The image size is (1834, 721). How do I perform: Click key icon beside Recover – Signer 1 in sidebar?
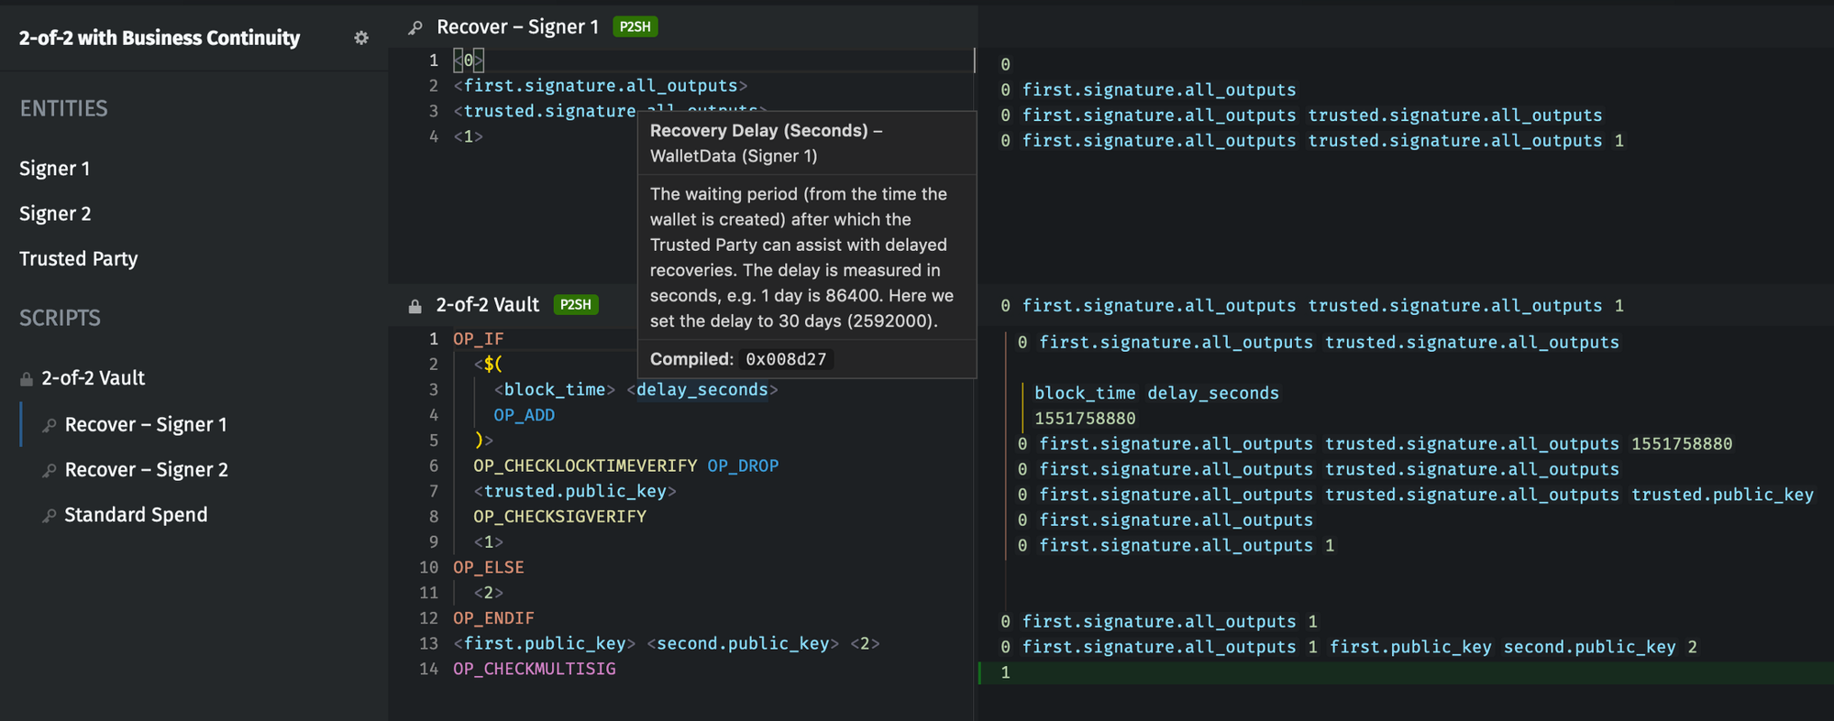(x=50, y=425)
